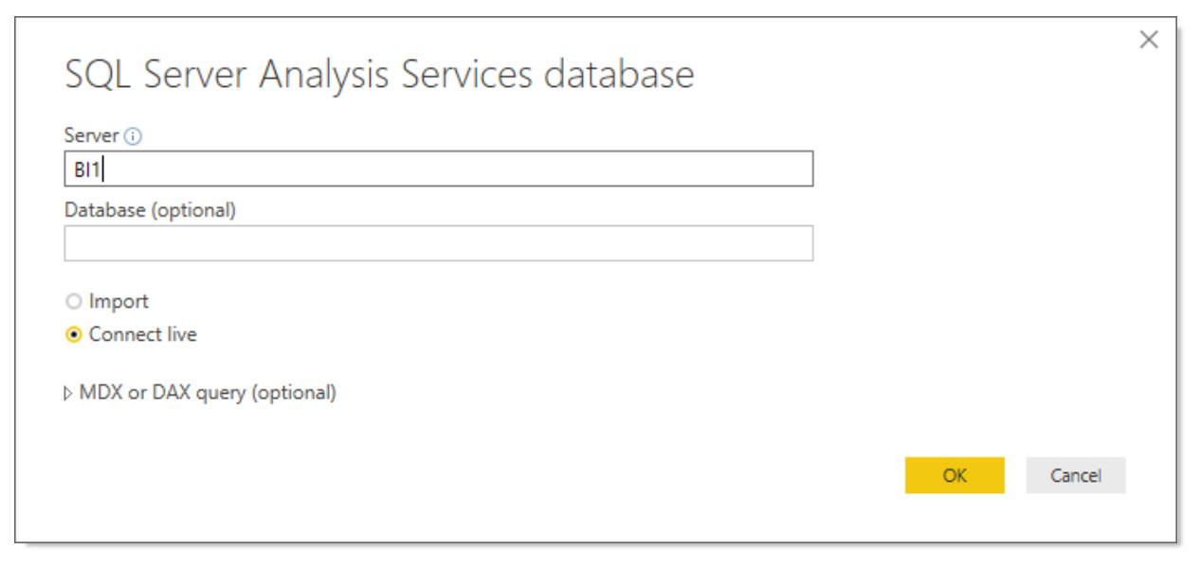Choose the Connect live option
The width and height of the screenshot is (1201, 567).
point(73,335)
